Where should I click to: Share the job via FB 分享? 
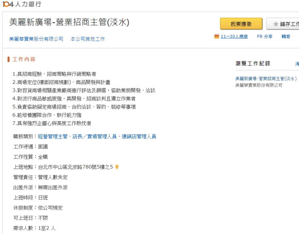(265, 36)
